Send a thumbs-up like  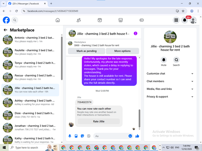(x=137, y=136)
